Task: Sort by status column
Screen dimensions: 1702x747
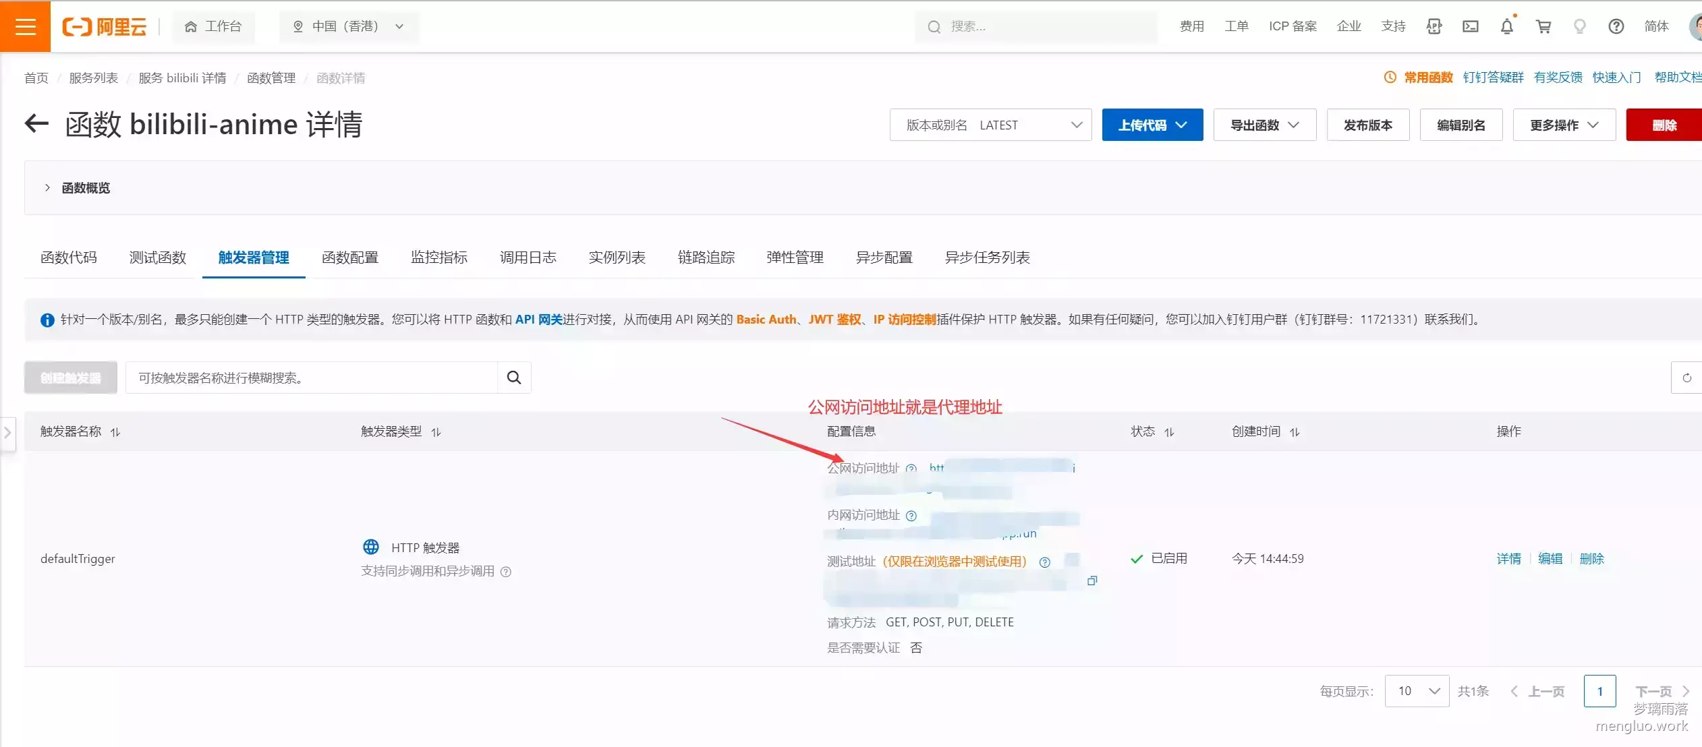Action: pyautogui.click(x=1169, y=432)
